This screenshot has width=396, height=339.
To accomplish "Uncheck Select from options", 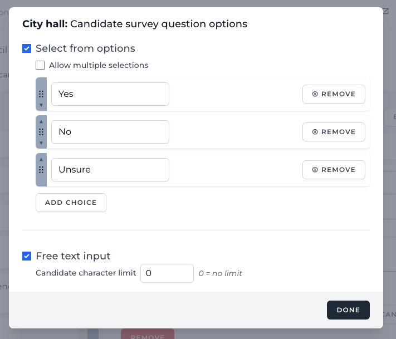I will (x=27, y=48).
